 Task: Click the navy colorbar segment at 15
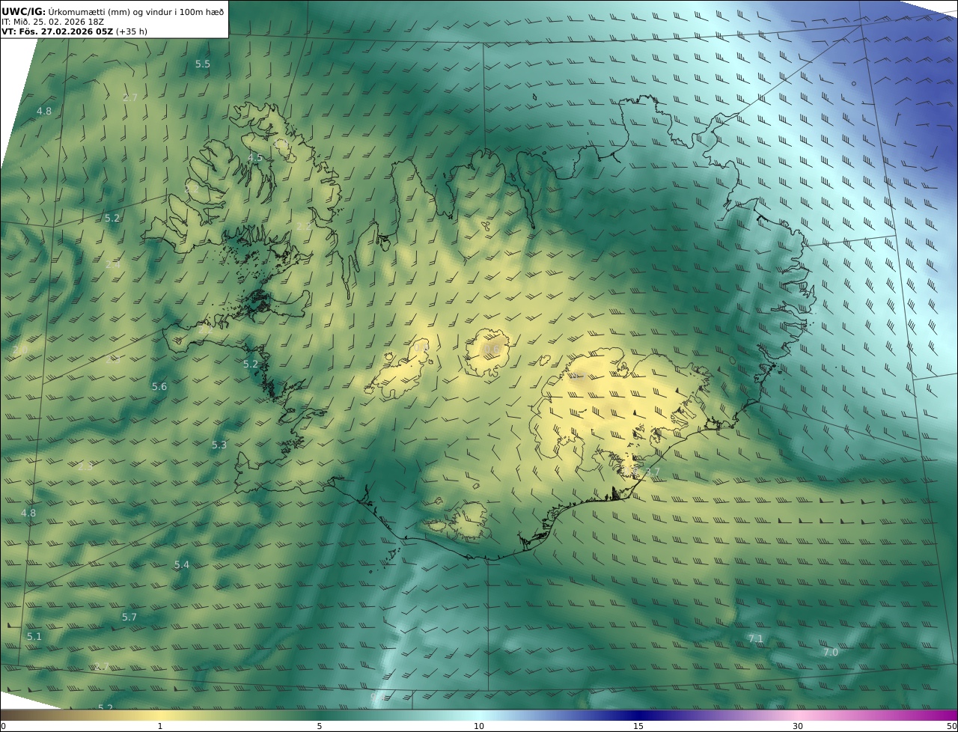[x=638, y=716]
